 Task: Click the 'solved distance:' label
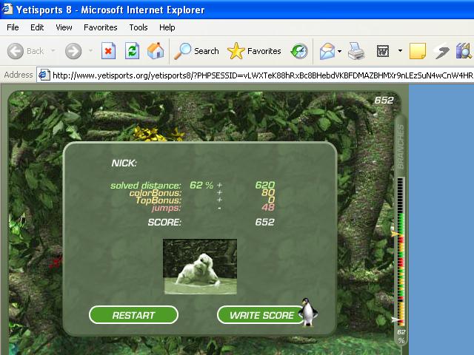click(146, 186)
